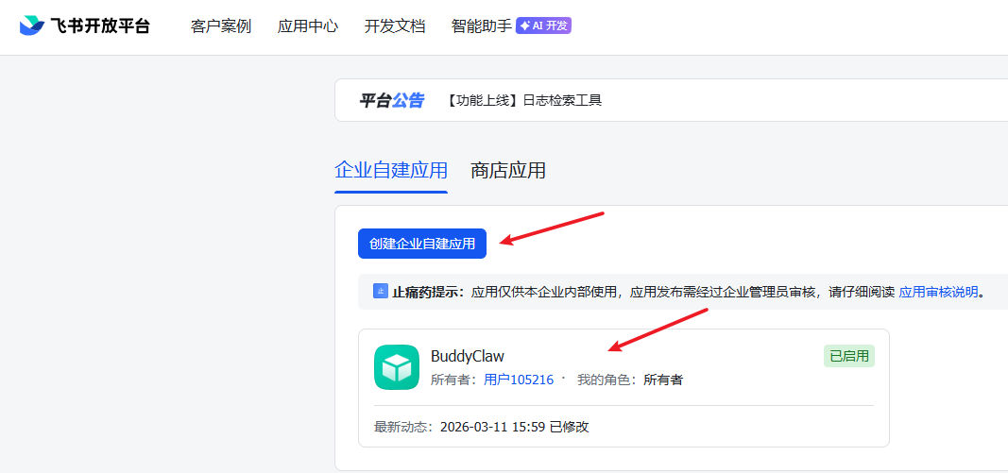Click 最新动态 2026-03-11 15:59 已修改 text

[482, 427]
